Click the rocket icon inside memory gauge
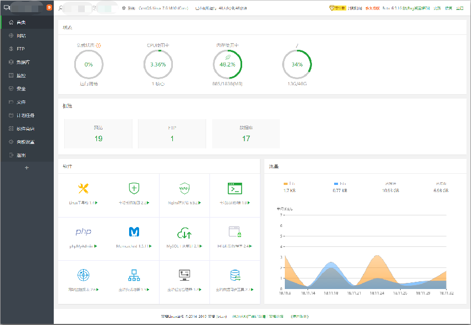 coord(228,58)
